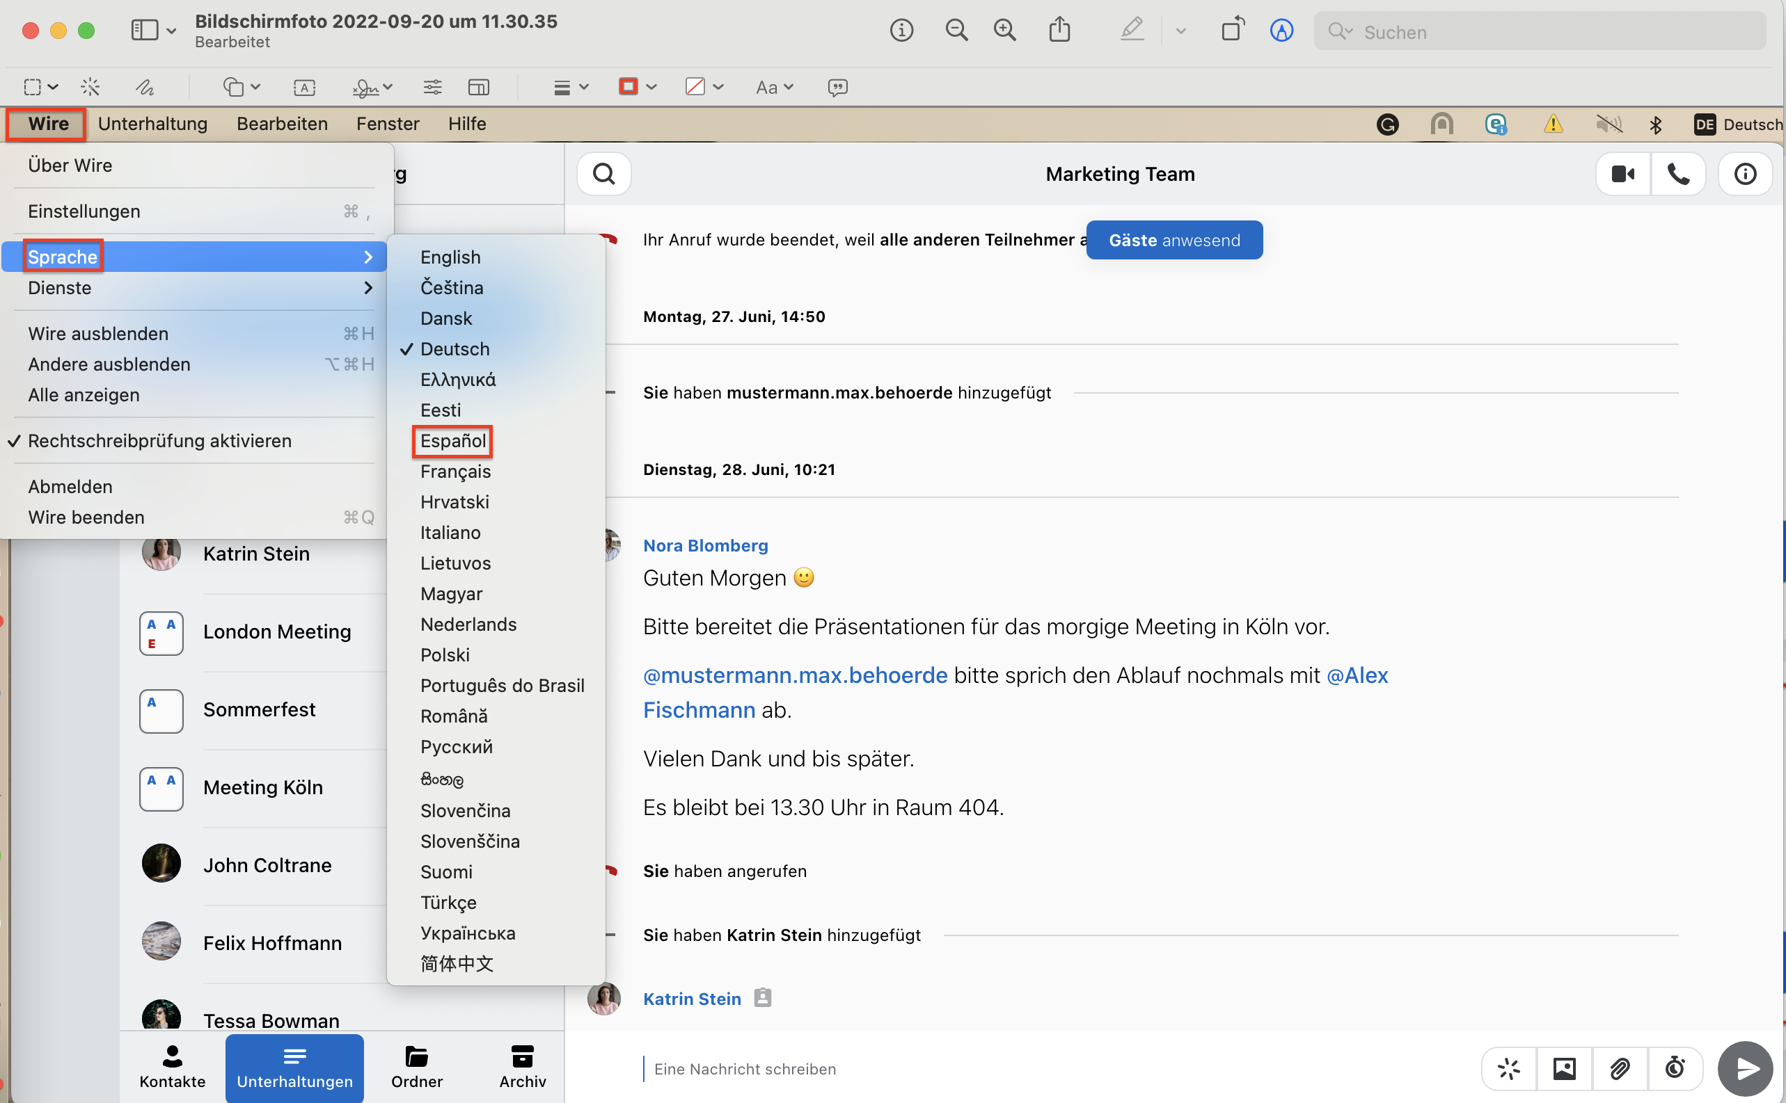This screenshot has height=1103, width=1786.
Task: Open the Hilfe menu
Action: point(467,124)
